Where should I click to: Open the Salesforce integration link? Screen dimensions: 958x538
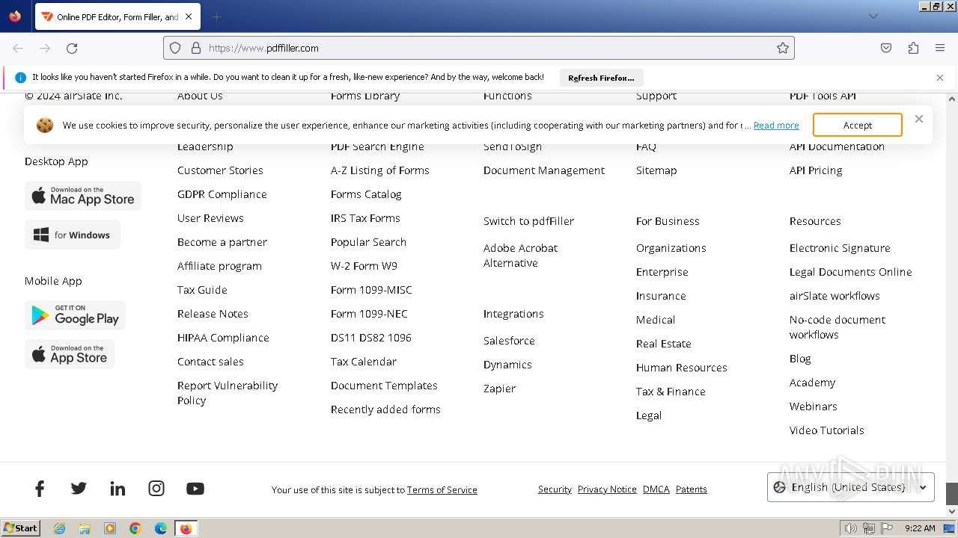point(509,341)
